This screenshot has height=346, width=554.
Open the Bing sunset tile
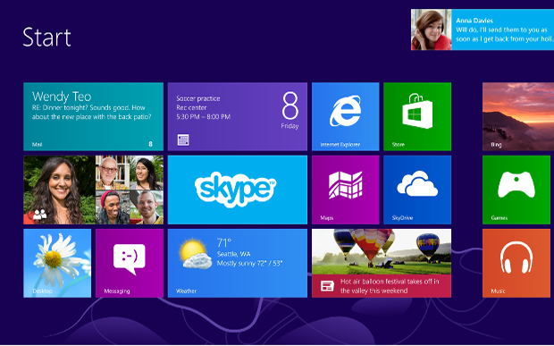click(x=518, y=116)
